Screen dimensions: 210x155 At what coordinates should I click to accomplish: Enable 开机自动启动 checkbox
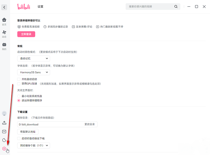[x=19, y=79]
